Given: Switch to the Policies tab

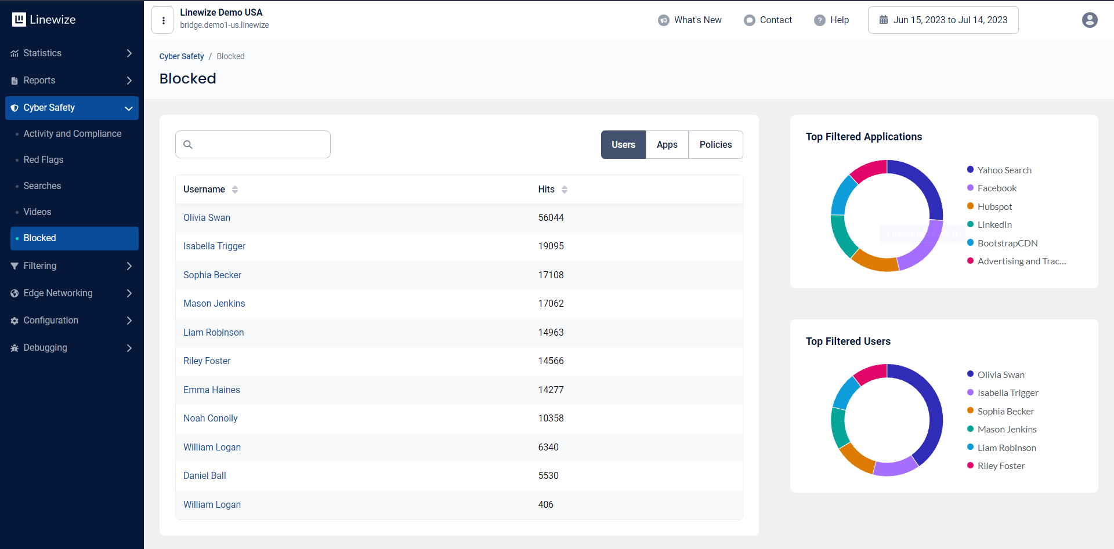Looking at the screenshot, I should [715, 145].
